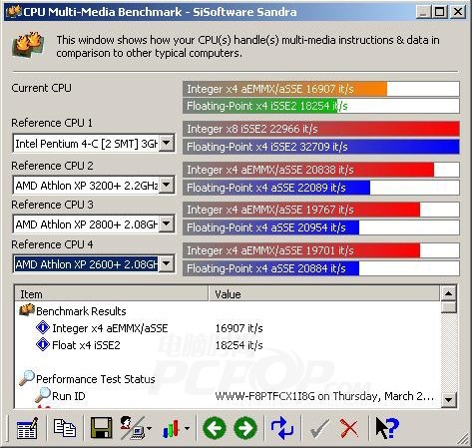This screenshot has height=448, width=473.
Task: Open Reference CPU 1 dropdown arrow
Action: 167,144
